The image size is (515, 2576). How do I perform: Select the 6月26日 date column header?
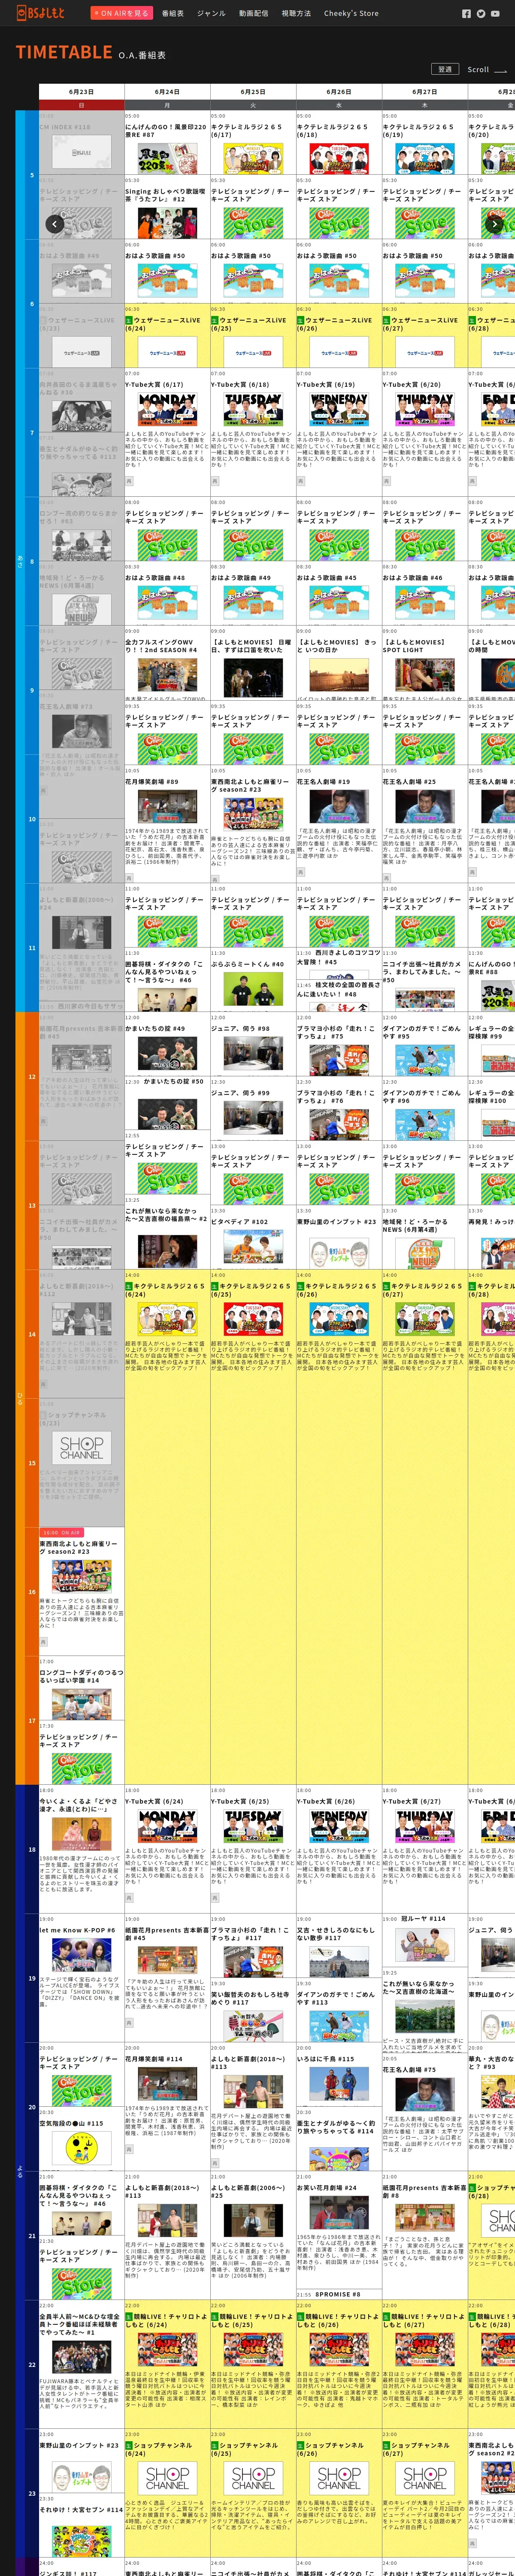click(x=339, y=92)
